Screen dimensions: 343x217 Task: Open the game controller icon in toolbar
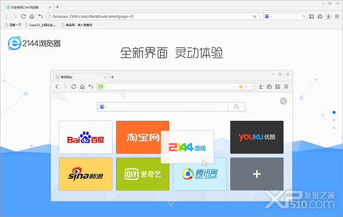[x=320, y=17]
